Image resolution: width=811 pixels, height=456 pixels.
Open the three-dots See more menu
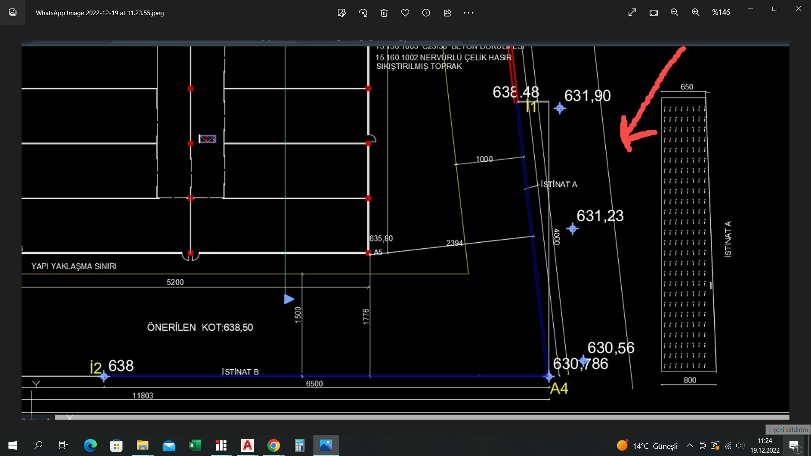(x=468, y=13)
